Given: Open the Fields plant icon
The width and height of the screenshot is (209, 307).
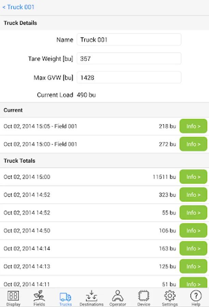Looking at the screenshot, I should tap(39, 296).
